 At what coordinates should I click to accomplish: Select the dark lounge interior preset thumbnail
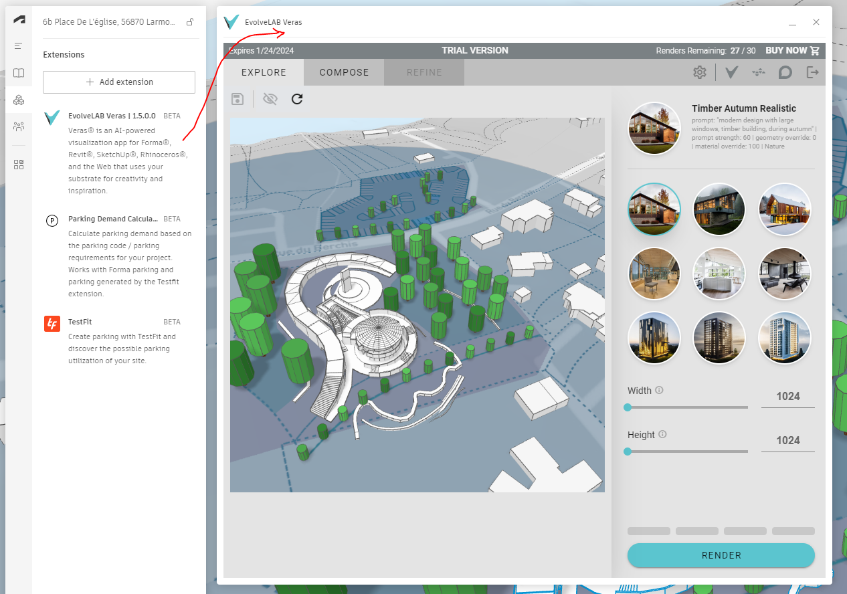pos(785,274)
